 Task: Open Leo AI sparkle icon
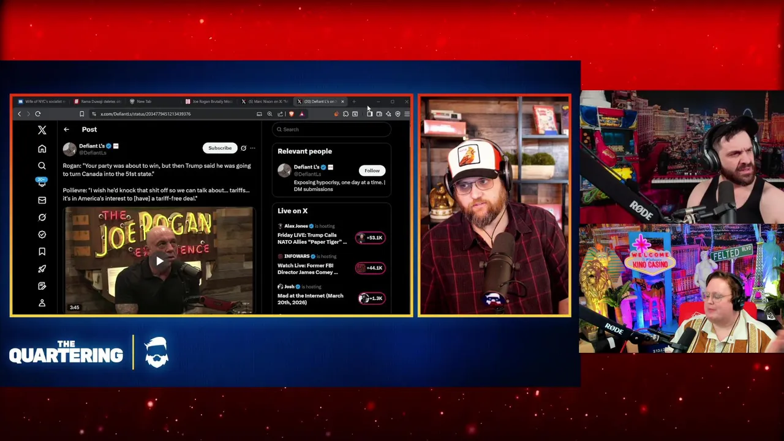(388, 114)
